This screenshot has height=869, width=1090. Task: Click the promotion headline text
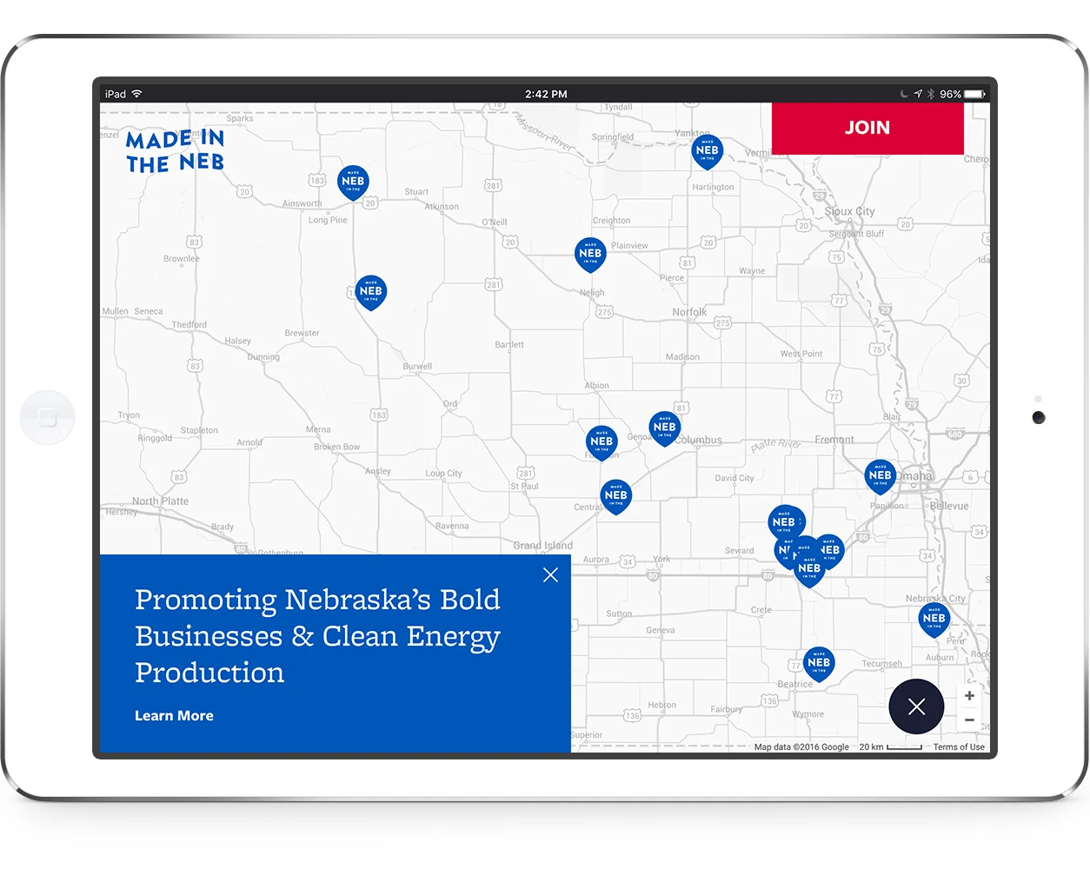(x=318, y=636)
